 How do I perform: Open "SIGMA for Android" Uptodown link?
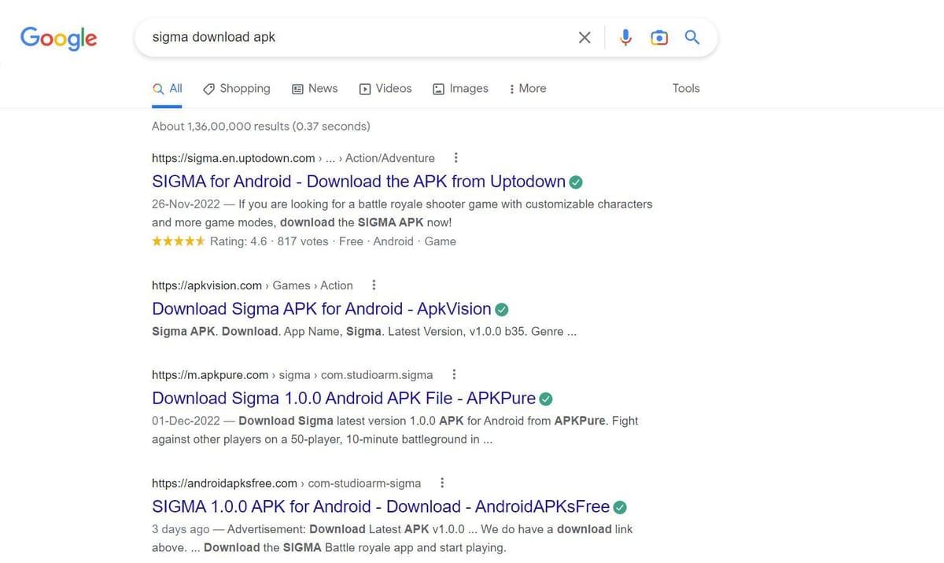[x=358, y=182]
